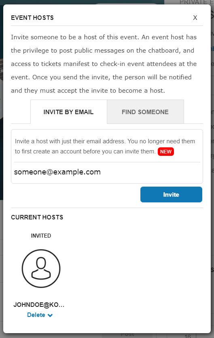Image resolution: width=214 pixels, height=338 pixels.
Task: Select the JOHNDOE@KO... host name
Action: tap(39, 304)
